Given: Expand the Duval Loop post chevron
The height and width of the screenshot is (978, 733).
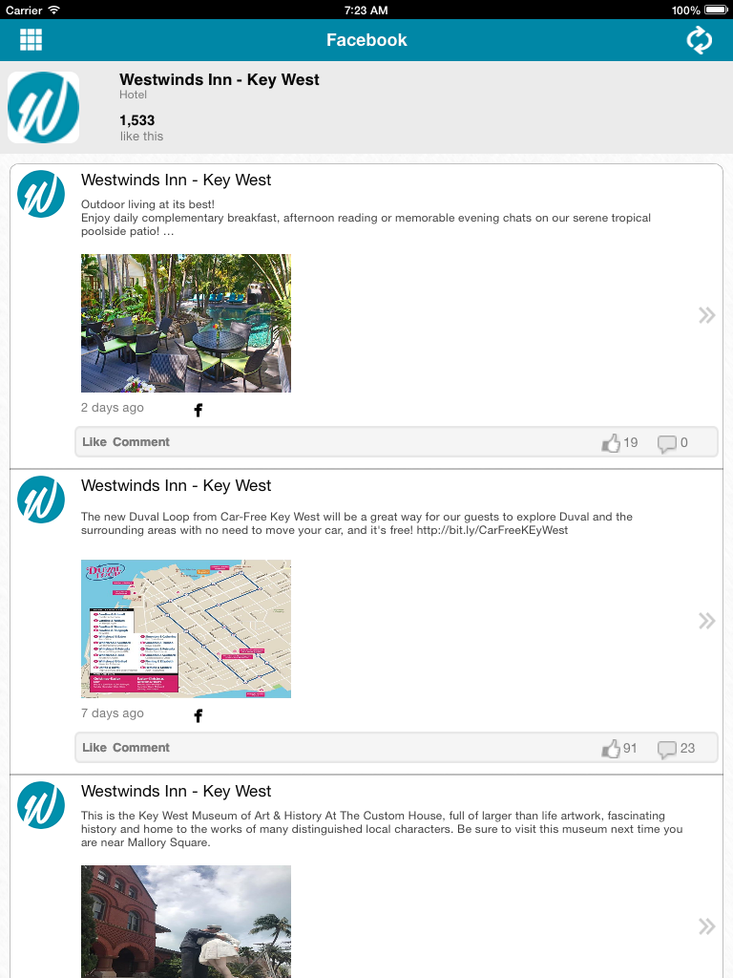Looking at the screenshot, I should (706, 621).
